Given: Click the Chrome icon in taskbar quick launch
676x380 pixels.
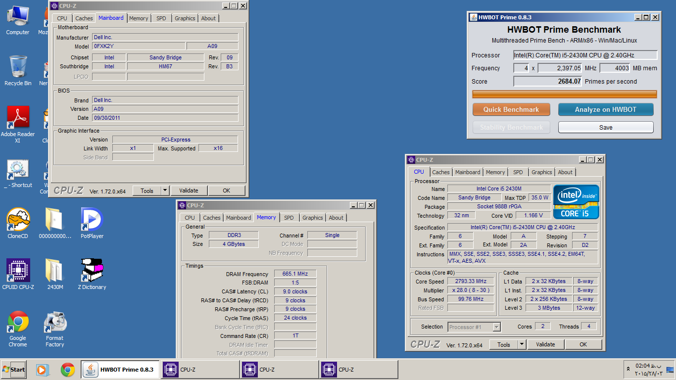Looking at the screenshot, I should [x=68, y=370].
